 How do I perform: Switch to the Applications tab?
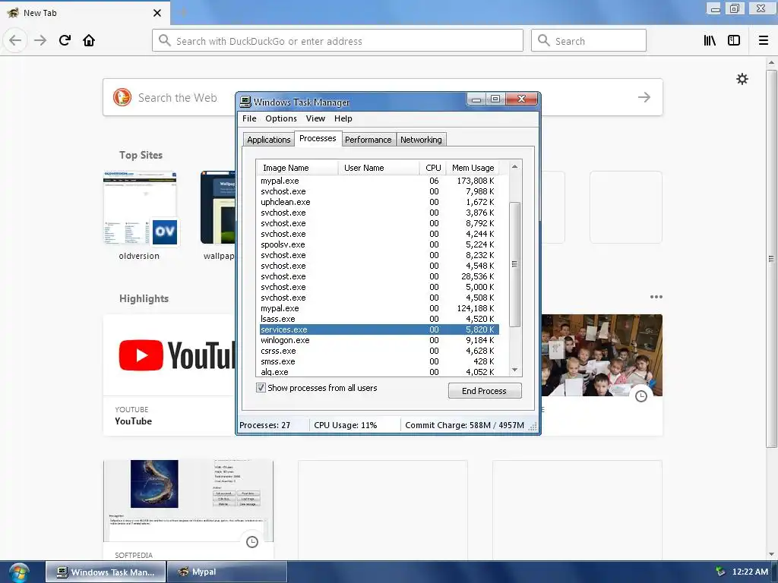click(268, 140)
